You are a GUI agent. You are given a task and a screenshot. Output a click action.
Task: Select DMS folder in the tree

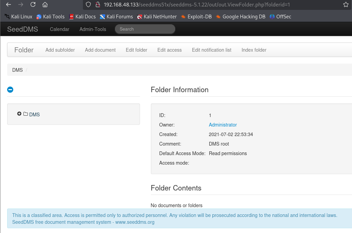point(34,115)
